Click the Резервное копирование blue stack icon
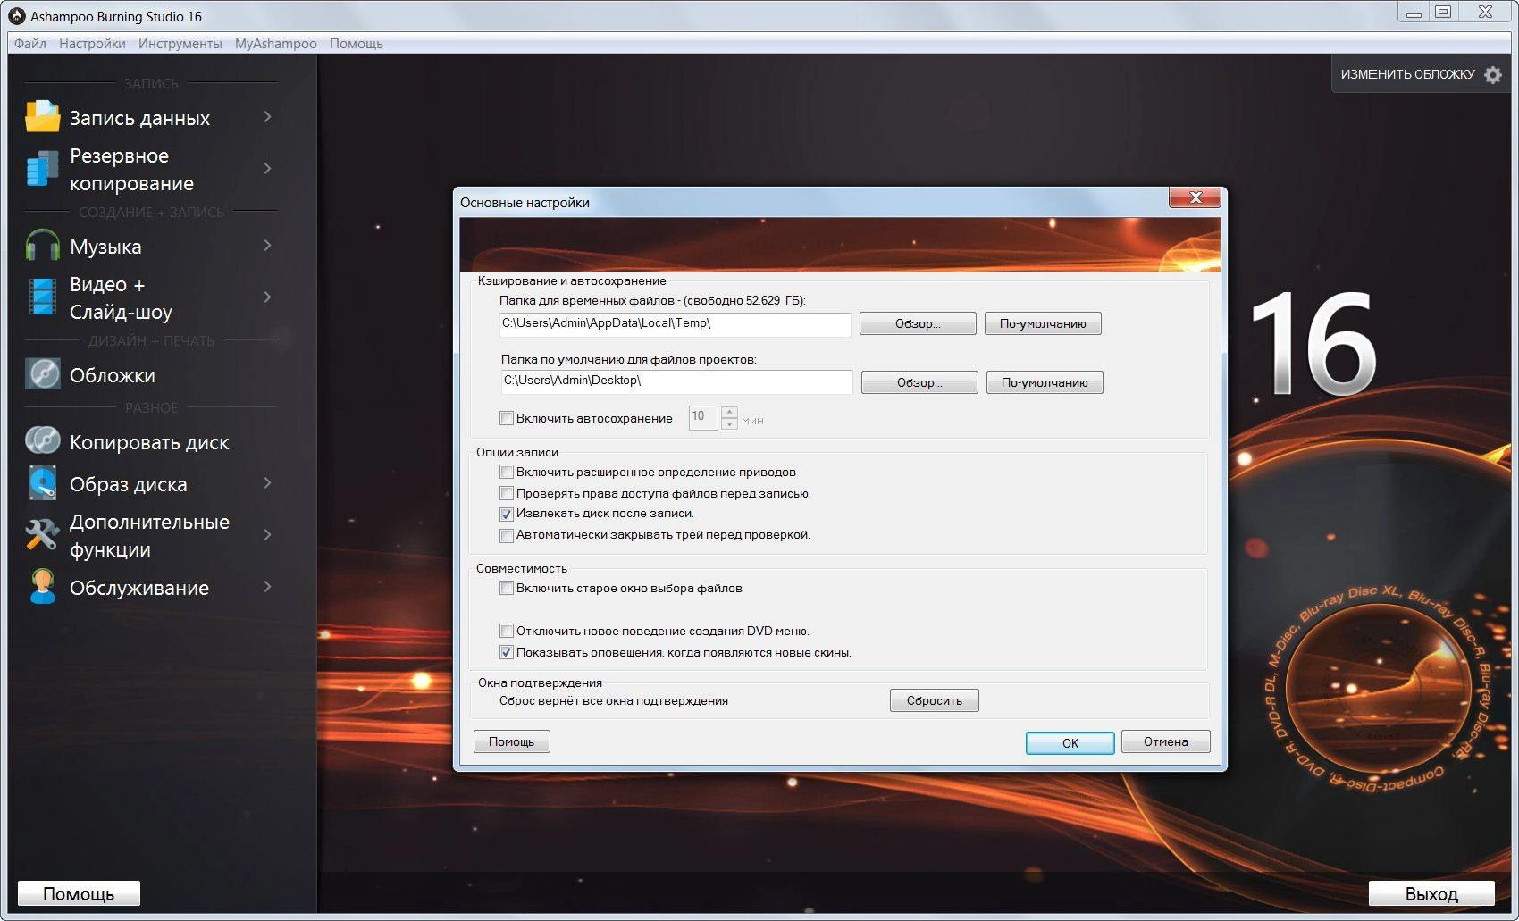Viewport: 1519px width, 921px height. coord(42,169)
